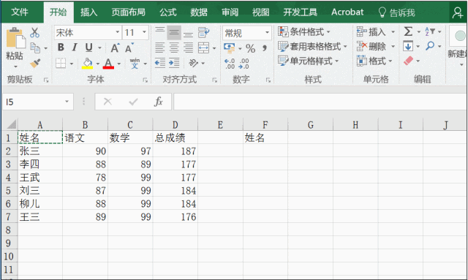Increase decimal places

tap(230, 64)
